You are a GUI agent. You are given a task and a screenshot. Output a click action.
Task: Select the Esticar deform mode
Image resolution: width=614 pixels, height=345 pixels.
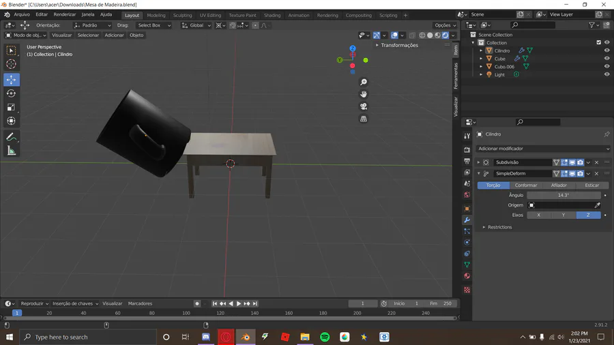pyautogui.click(x=591, y=185)
